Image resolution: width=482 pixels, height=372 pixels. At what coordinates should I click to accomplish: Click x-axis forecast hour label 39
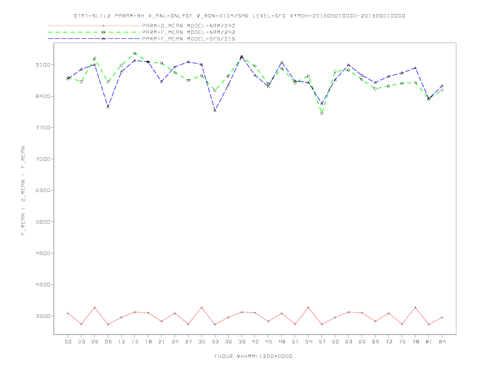tap(242, 342)
